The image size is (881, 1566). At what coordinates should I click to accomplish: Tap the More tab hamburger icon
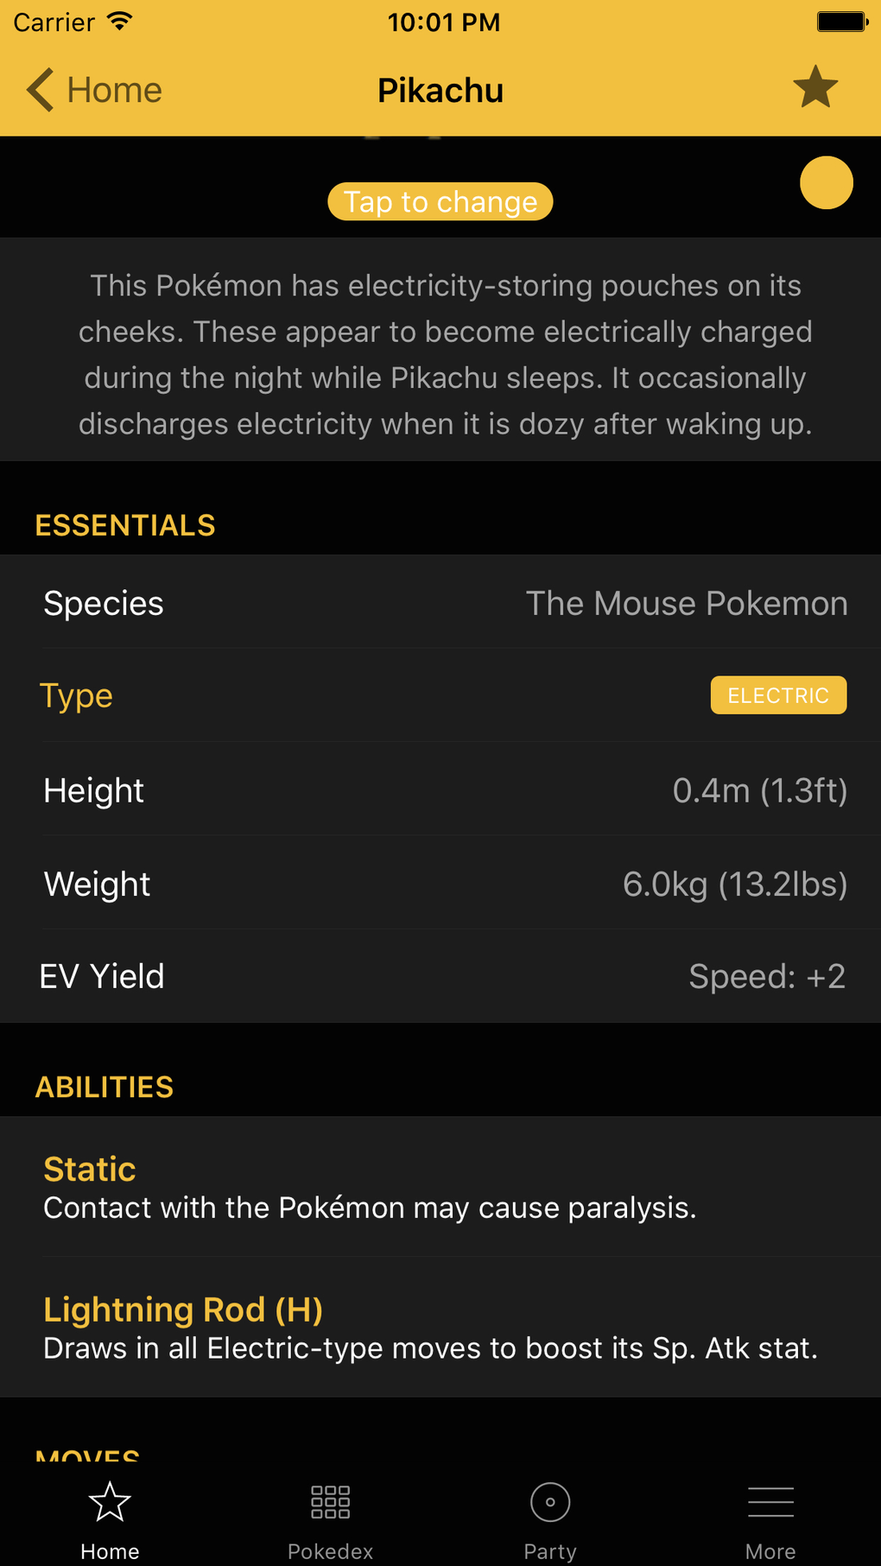pos(770,1502)
